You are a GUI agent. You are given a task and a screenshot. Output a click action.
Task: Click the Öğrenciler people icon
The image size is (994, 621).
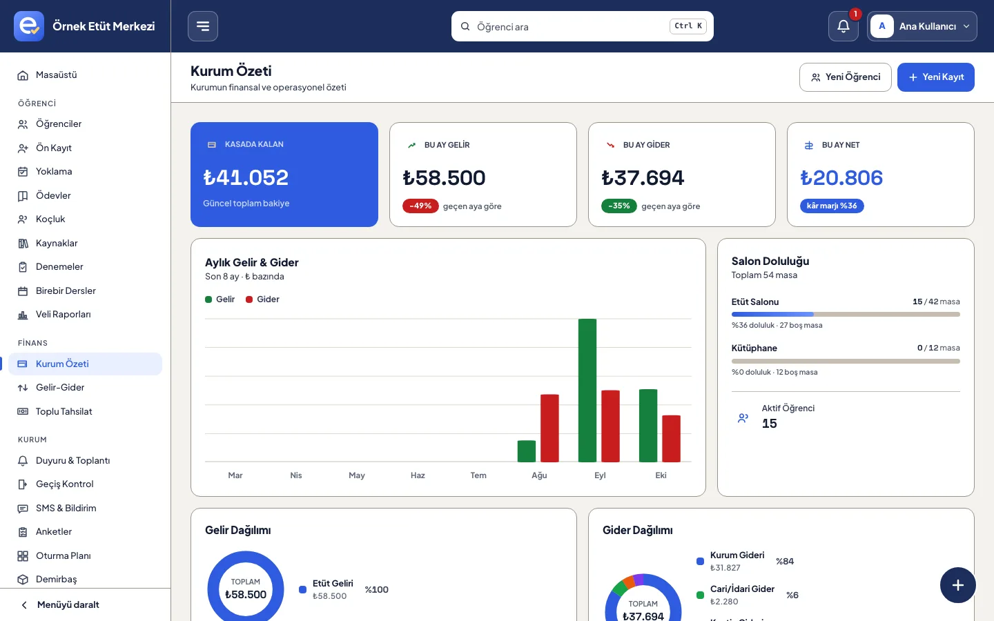pos(23,124)
